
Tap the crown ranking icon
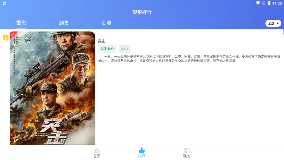click(141, 150)
